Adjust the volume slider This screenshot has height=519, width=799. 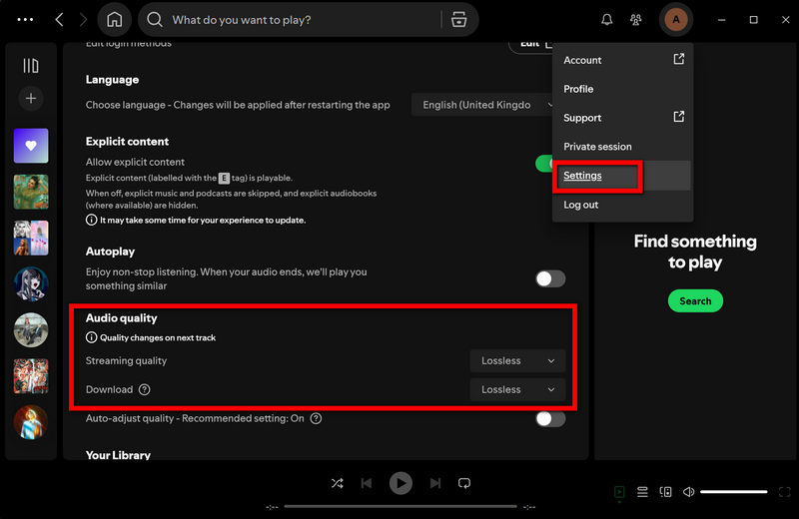733,492
